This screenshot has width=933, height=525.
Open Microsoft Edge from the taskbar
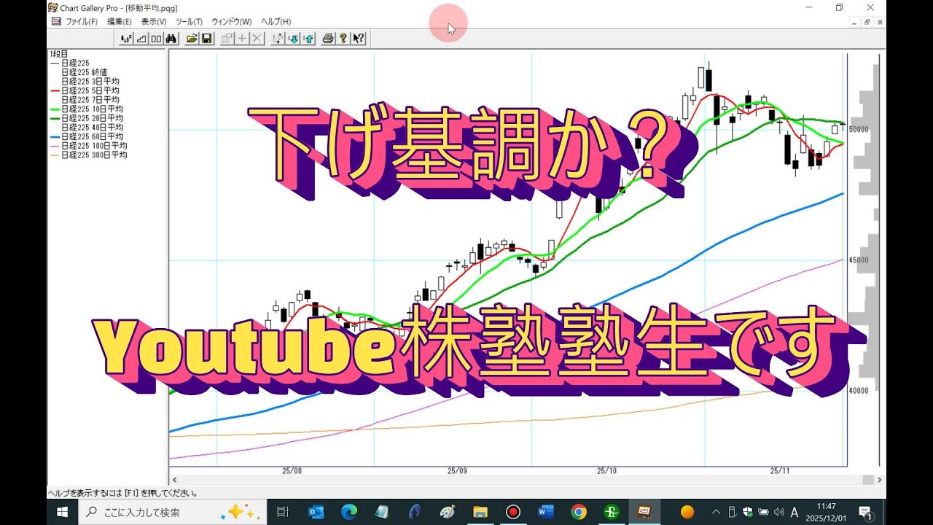pos(349,512)
